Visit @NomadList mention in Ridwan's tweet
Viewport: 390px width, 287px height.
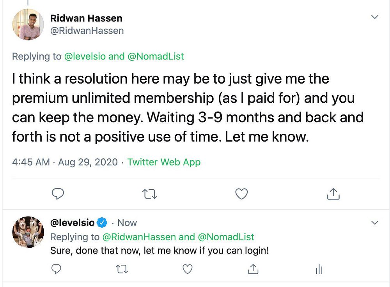click(x=156, y=56)
